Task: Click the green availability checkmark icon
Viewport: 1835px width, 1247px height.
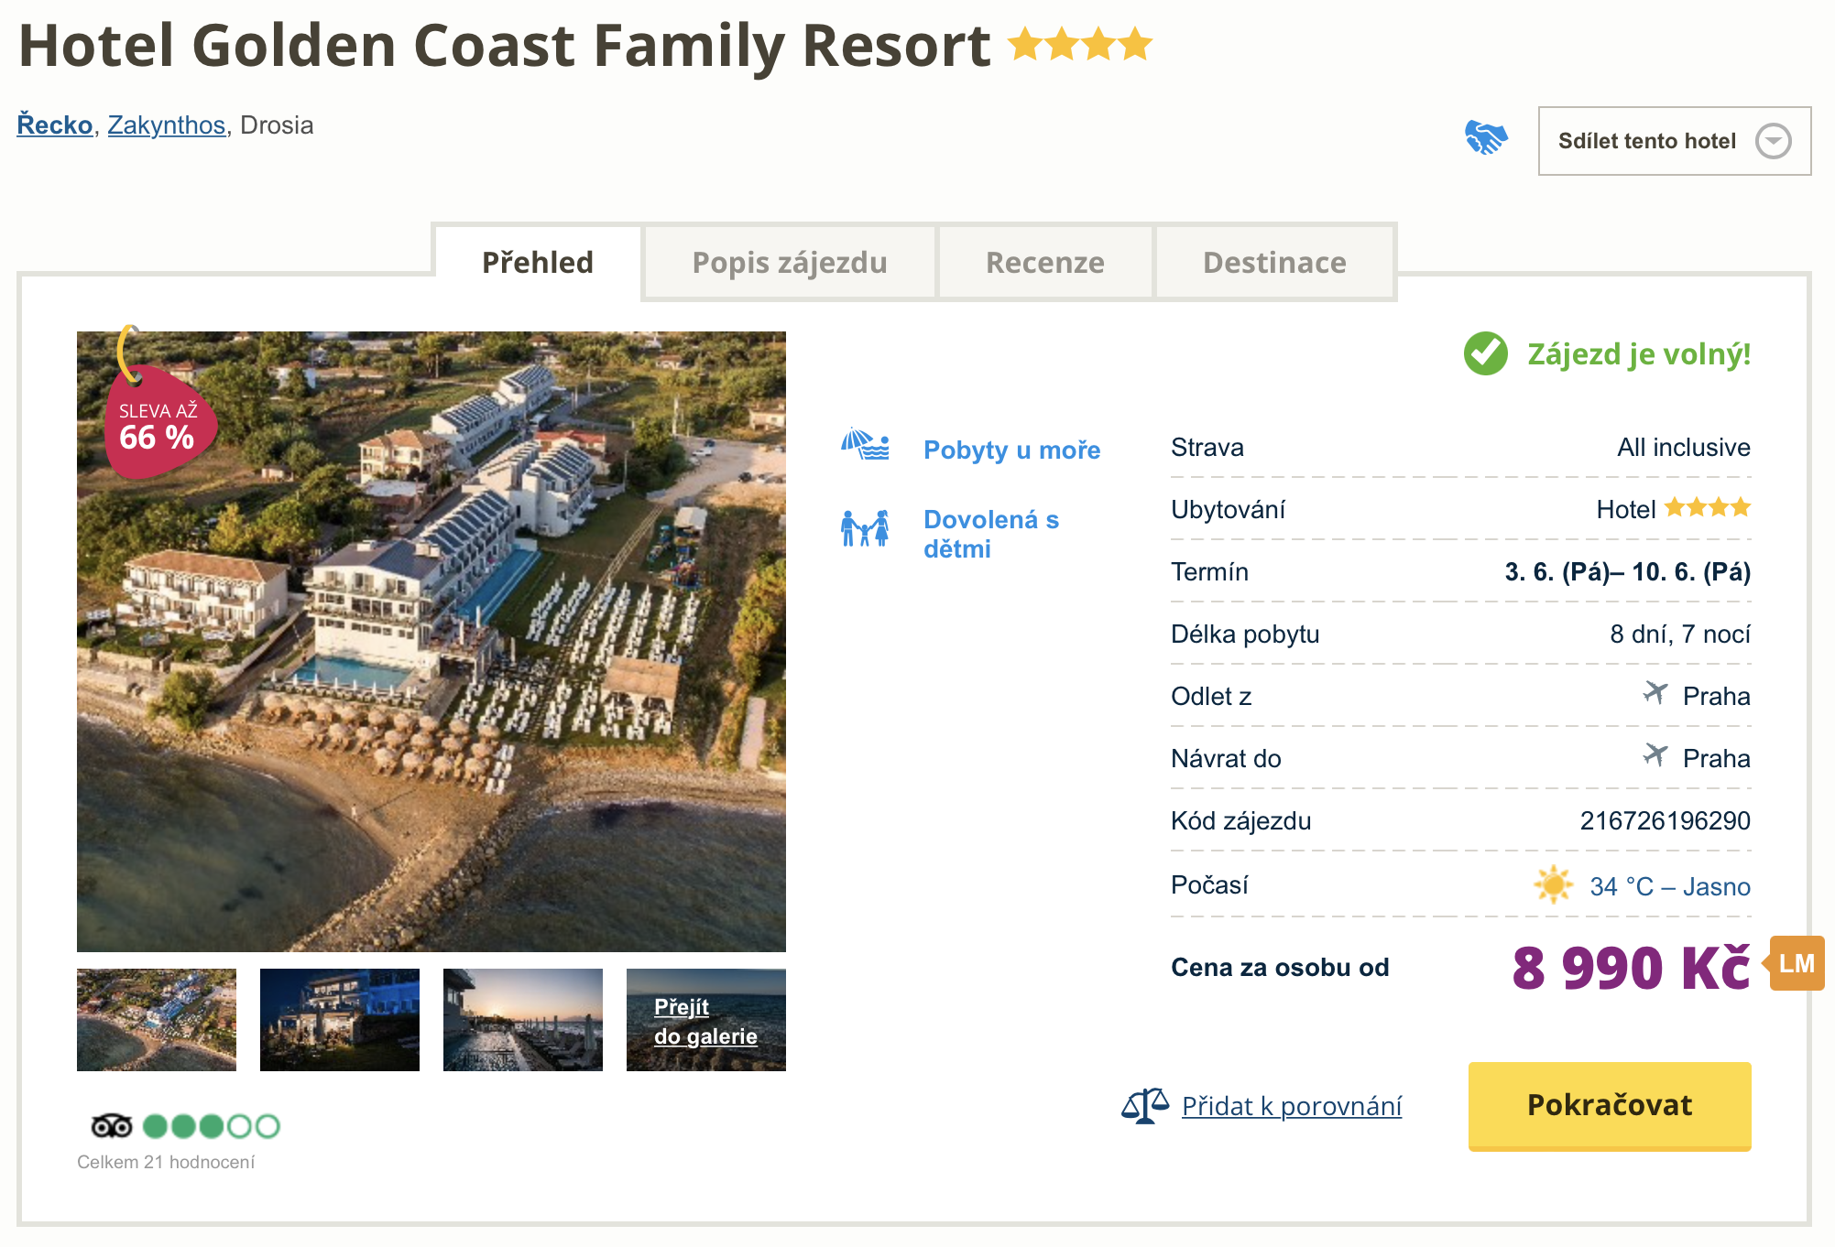Action: point(1485,353)
